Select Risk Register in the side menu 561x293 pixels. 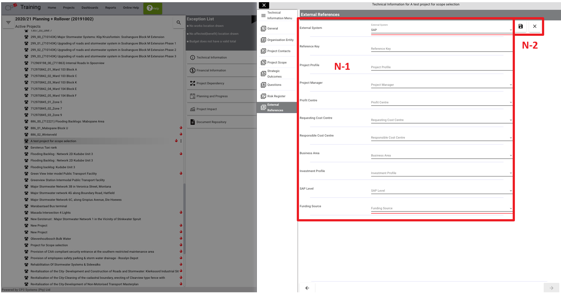[x=276, y=96]
